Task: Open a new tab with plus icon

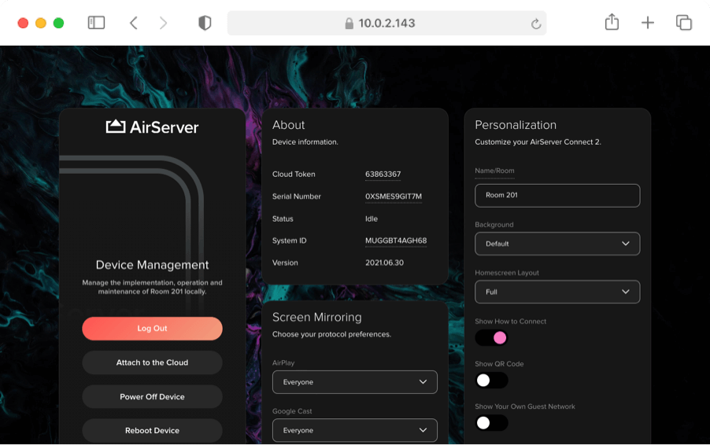Action: (648, 23)
